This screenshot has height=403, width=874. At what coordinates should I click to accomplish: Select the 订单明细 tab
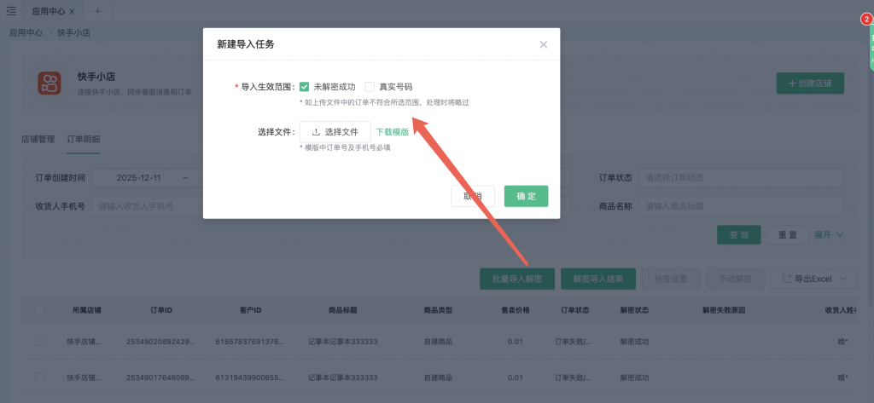tap(83, 139)
